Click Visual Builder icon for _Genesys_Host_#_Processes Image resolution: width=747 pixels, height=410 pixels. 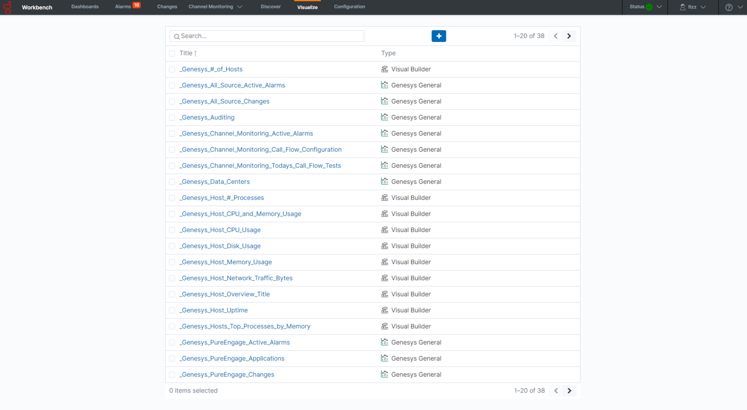click(x=385, y=198)
